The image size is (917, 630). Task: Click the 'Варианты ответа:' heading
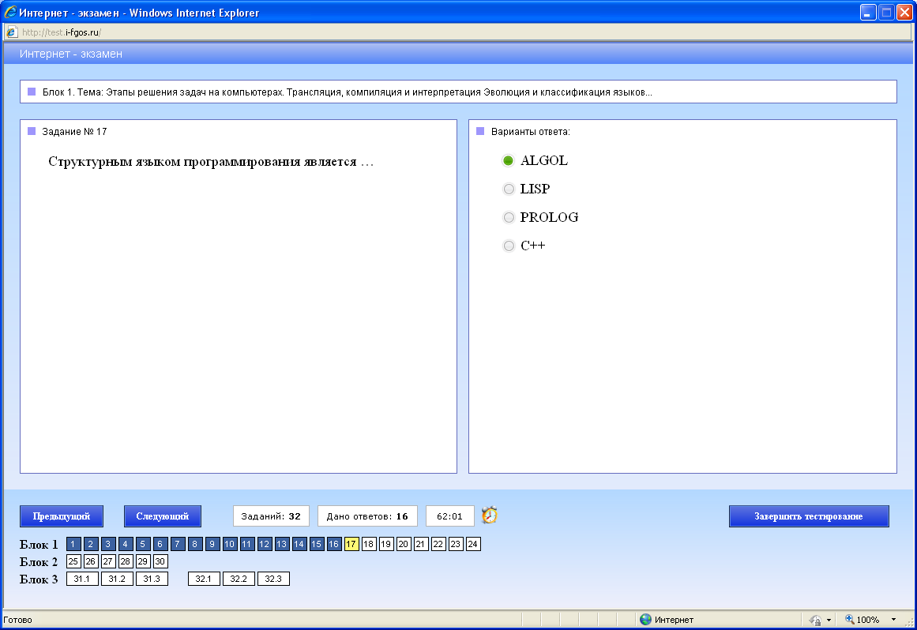click(531, 132)
